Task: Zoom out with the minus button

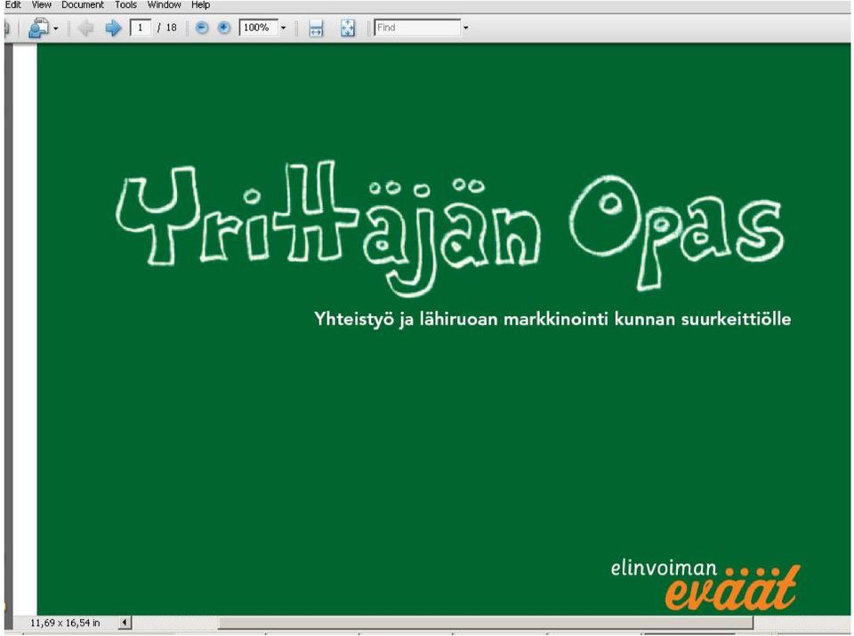Action: click(x=202, y=28)
